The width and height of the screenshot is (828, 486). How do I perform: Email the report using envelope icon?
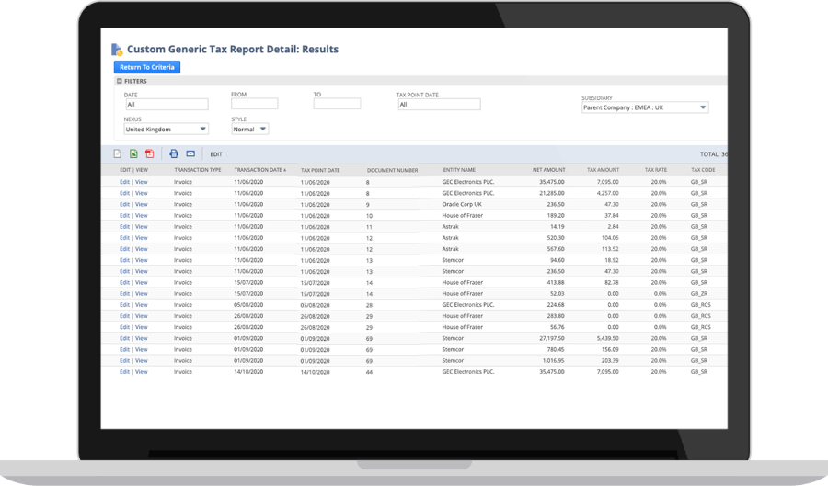tap(190, 154)
